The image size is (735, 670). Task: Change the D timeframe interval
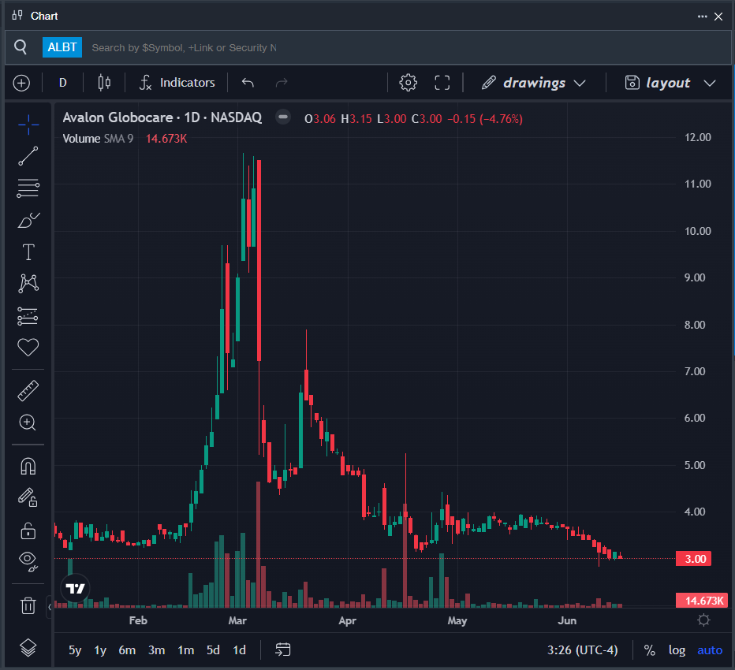(x=63, y=83)
